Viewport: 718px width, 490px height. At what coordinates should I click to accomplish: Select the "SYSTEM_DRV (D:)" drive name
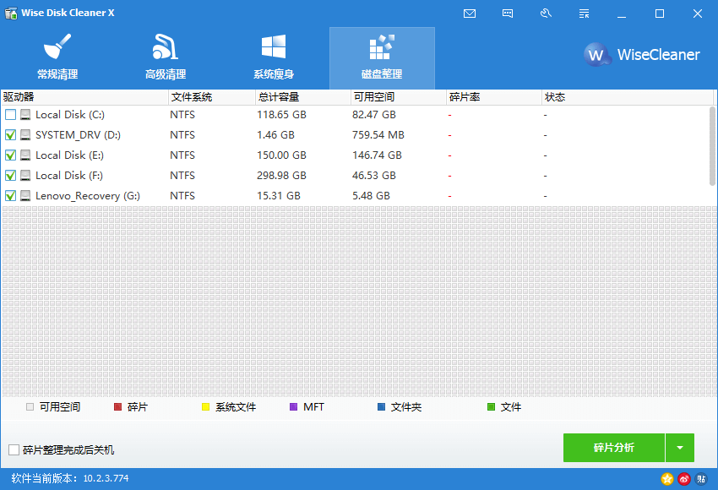pos(78,134)
